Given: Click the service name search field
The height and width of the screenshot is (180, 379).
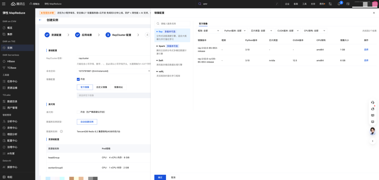Looking at the screenshot, I should (x=172, y=23).
